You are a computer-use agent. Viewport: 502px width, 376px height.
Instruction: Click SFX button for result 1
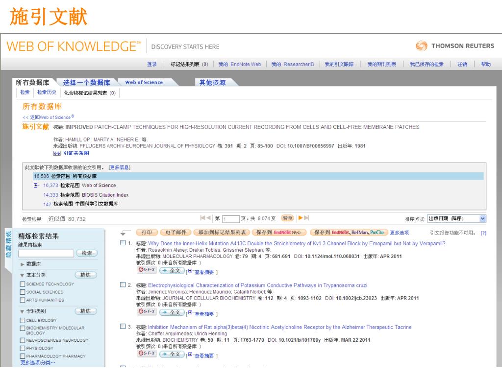point(147,270)
